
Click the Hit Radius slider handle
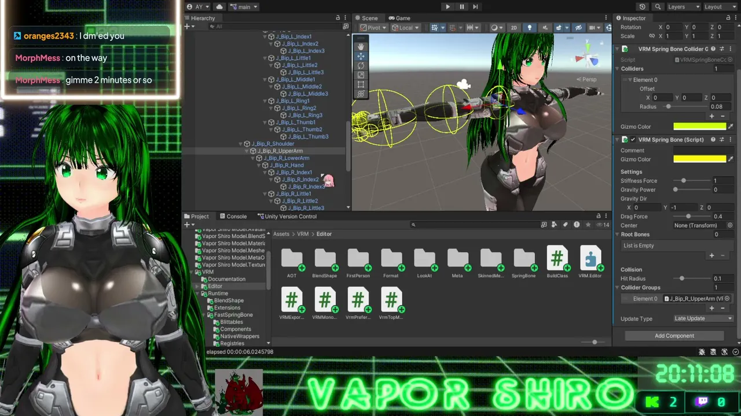[682, 278]
